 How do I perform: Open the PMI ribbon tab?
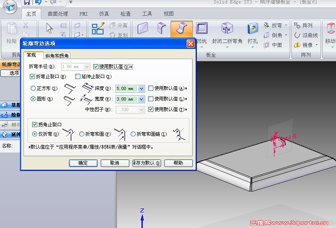[x=84, y=14]
